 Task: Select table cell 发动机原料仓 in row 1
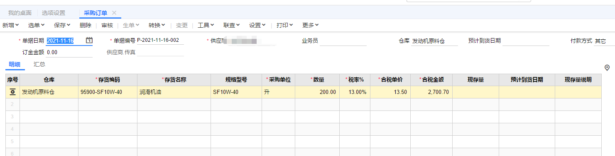tap(49, 92)
